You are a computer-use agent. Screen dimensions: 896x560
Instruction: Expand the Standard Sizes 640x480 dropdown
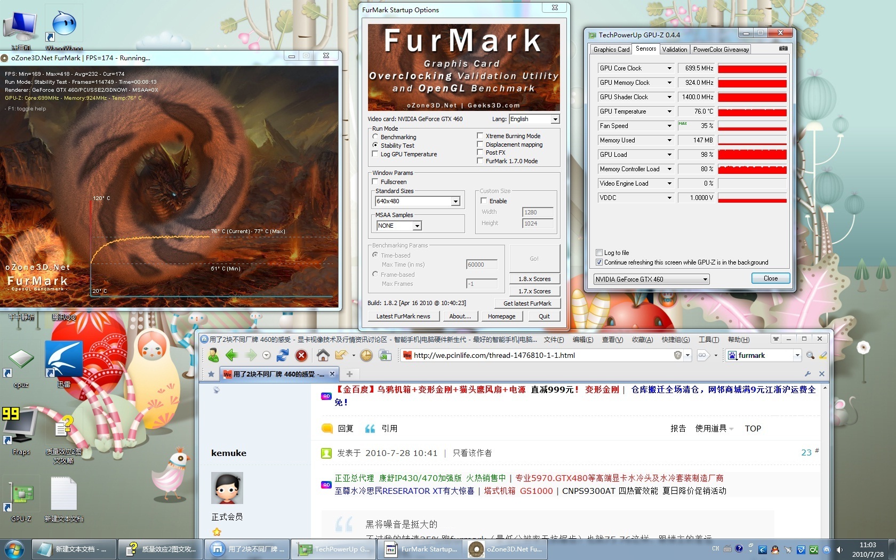tap(455, 202)
